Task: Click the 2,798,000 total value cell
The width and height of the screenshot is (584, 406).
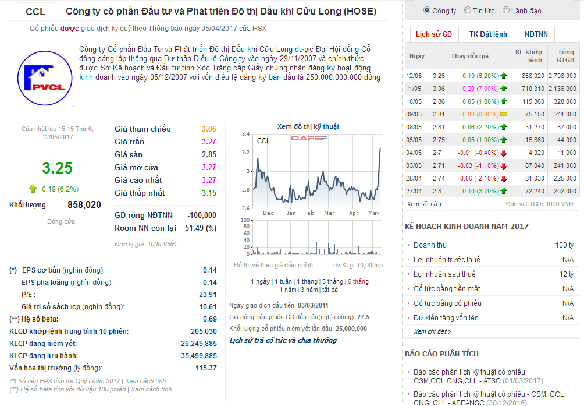Action: click(x=562, y=76)
